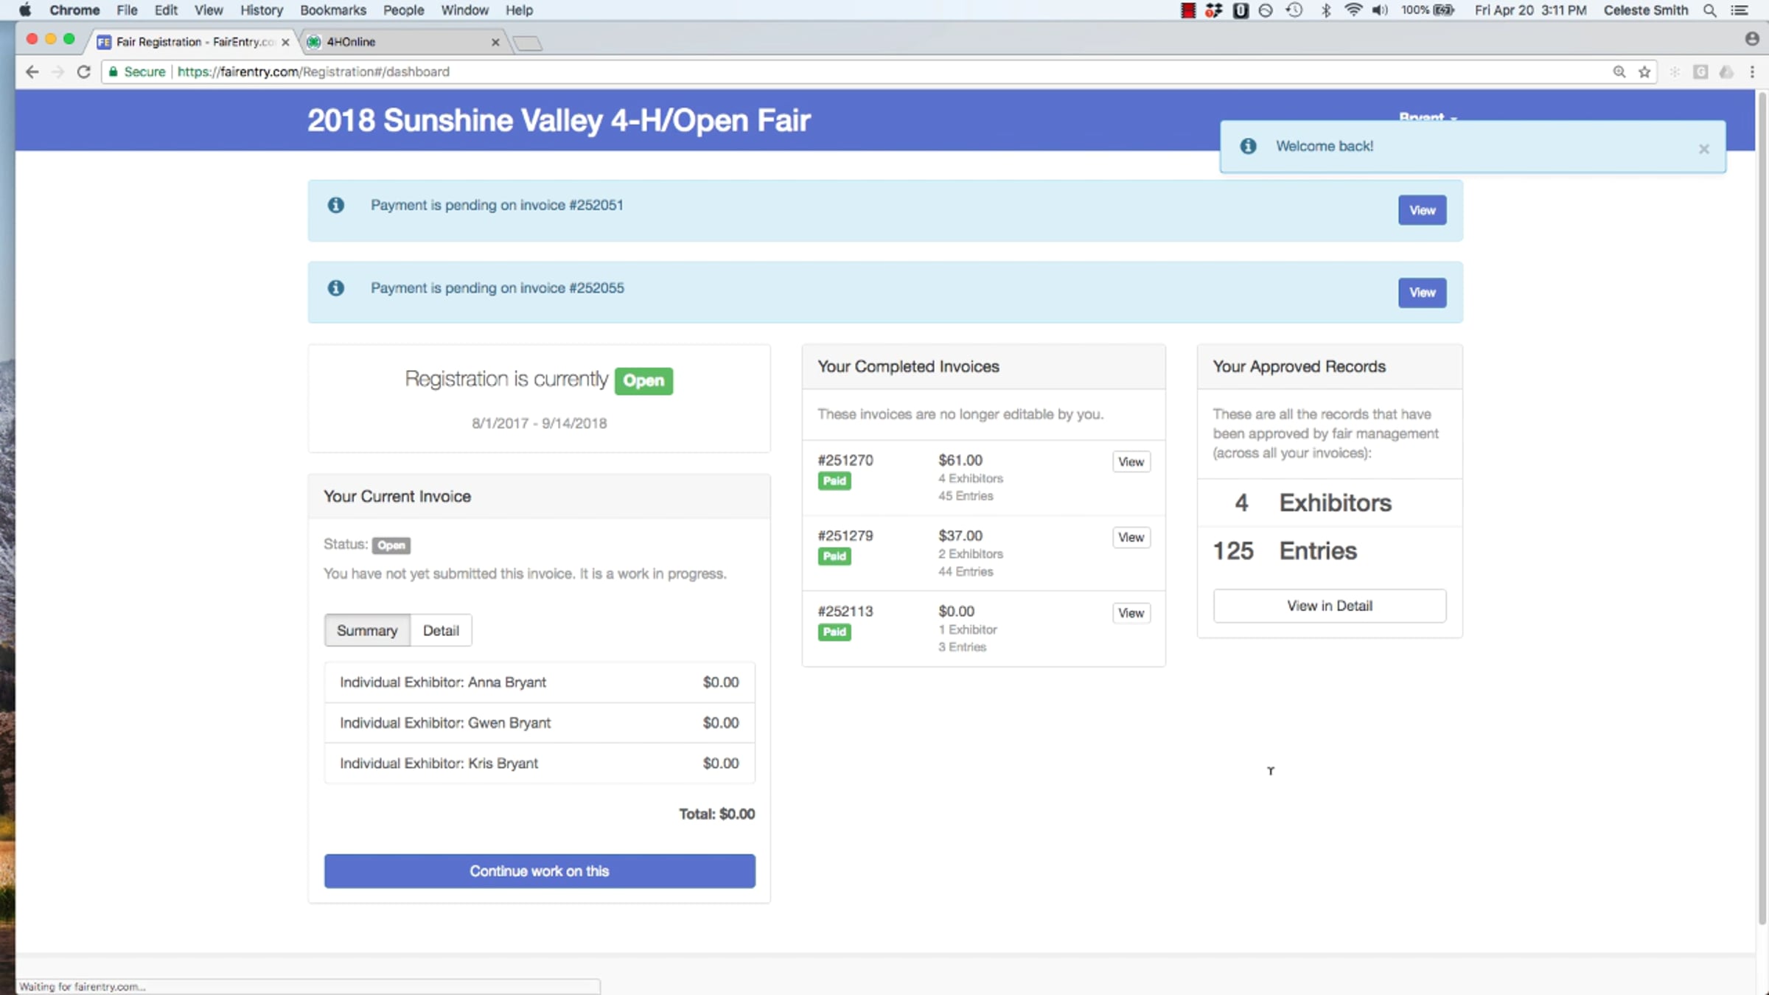Click Individual Exhibitor: Kris Bryant row
This screenshot has width=1769, height=995.
click(540, 764)
